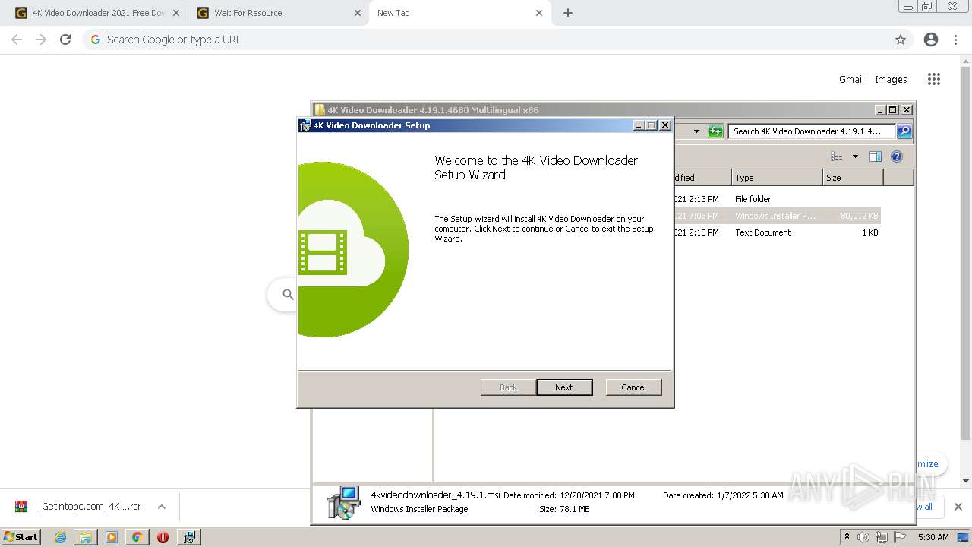Reload the current page
The height and width of the screenshot is (547, 972).
point(65,40)
